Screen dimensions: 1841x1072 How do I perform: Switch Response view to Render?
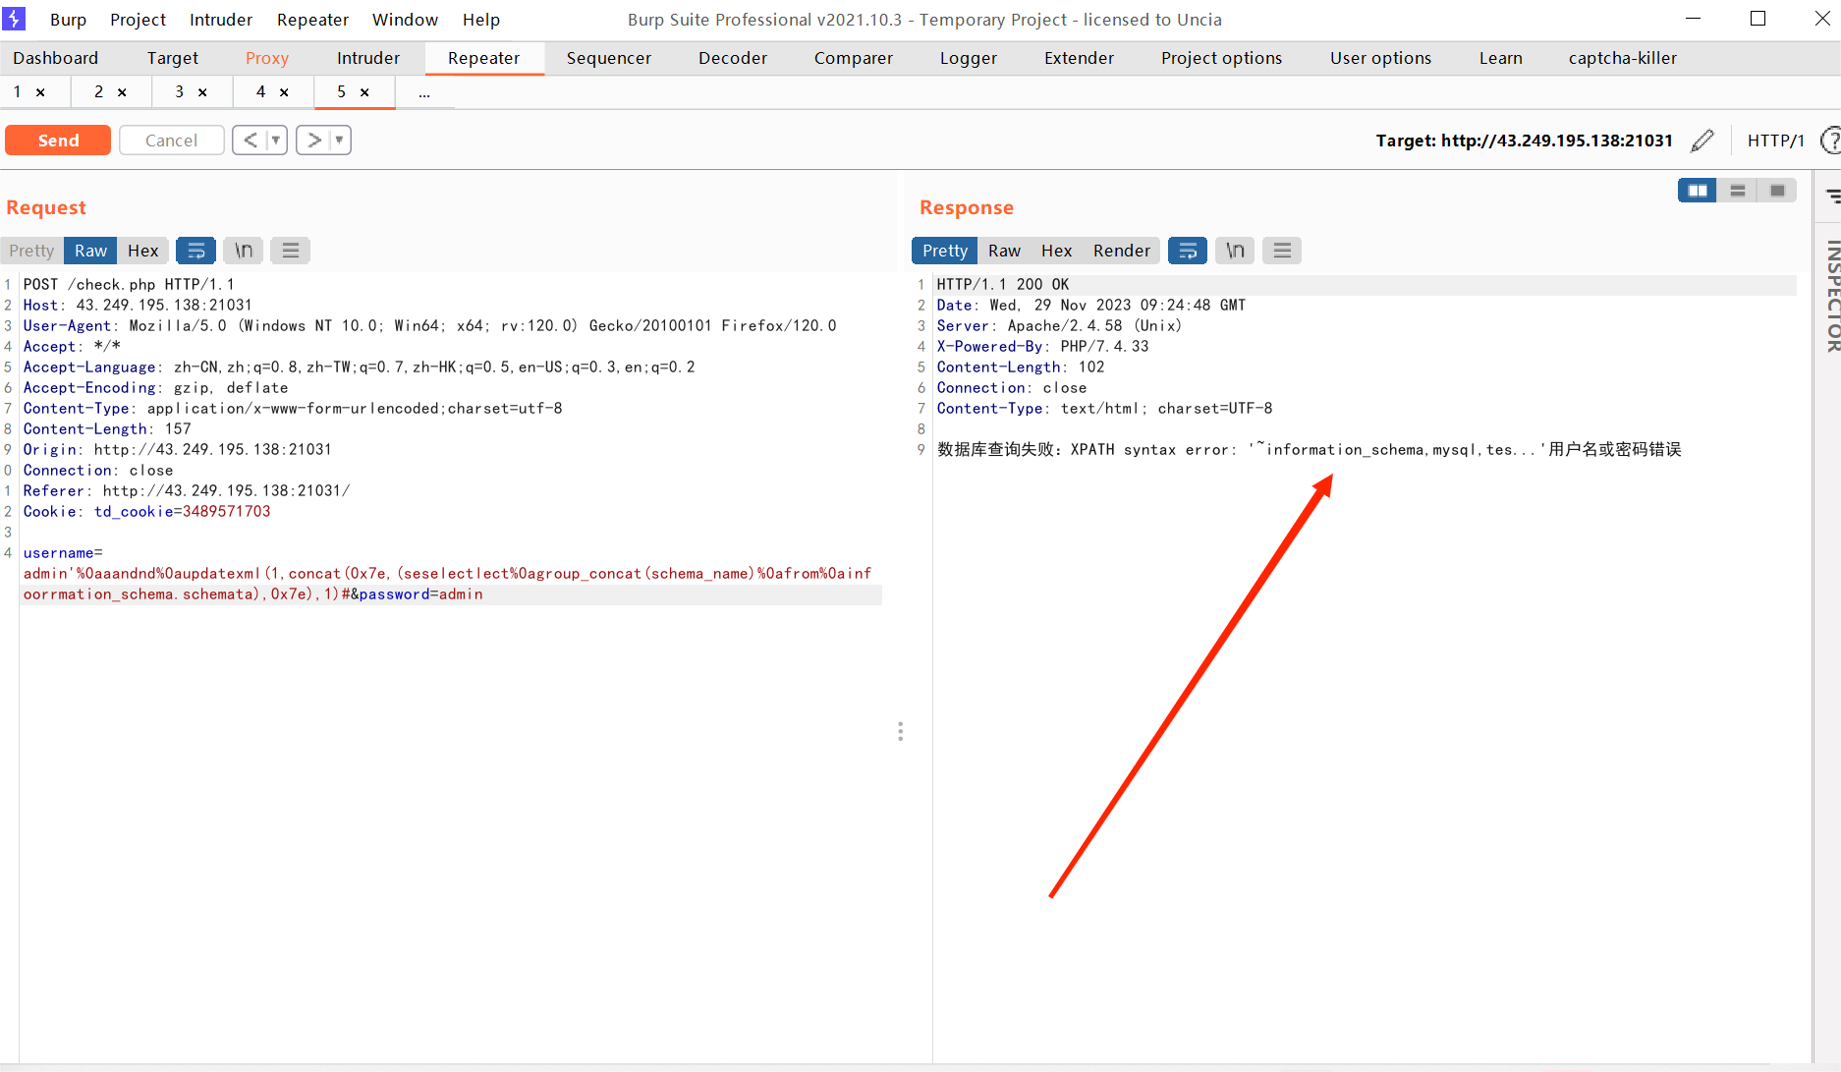coord(1121,251)
